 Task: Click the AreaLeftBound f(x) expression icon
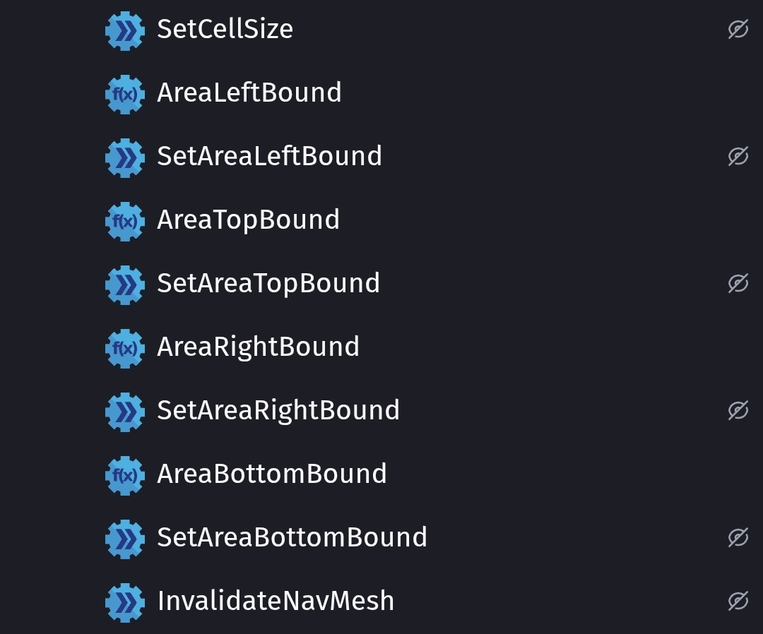(x=124, y=94)
